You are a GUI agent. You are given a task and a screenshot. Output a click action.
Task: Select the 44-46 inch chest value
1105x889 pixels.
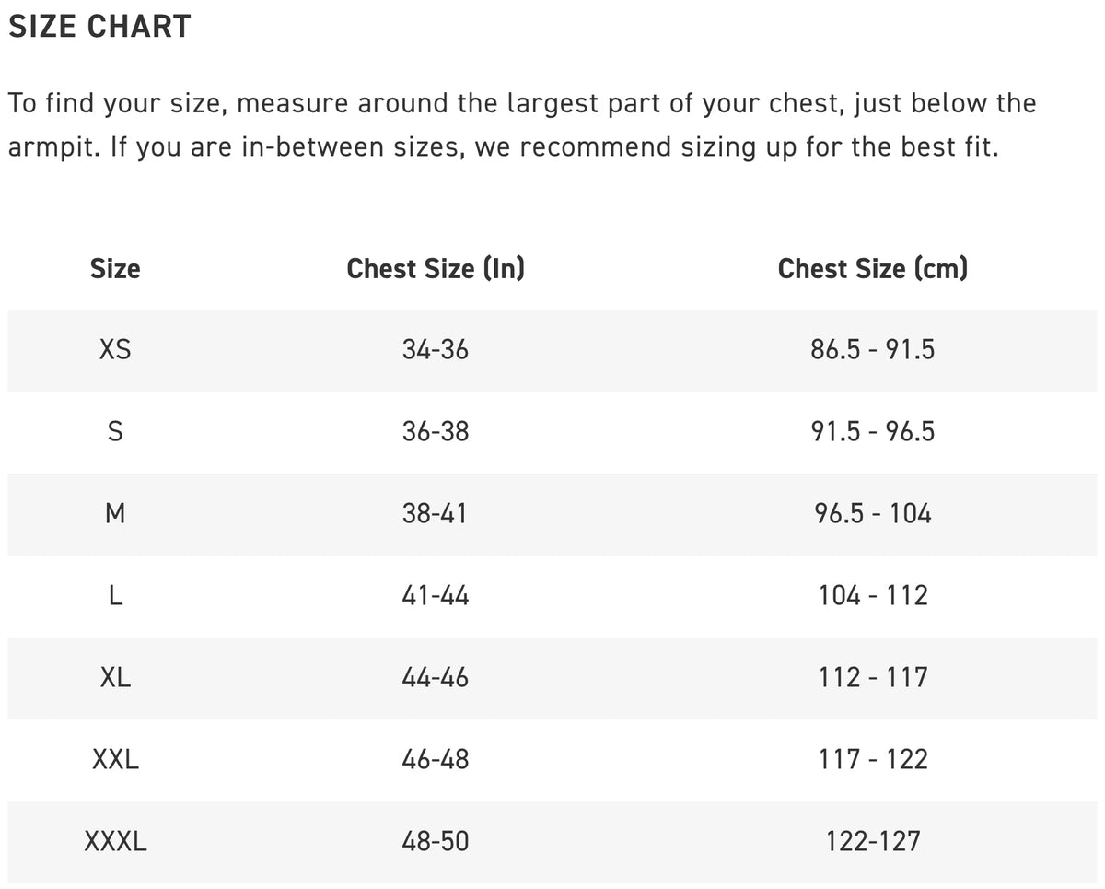(436, 678)
